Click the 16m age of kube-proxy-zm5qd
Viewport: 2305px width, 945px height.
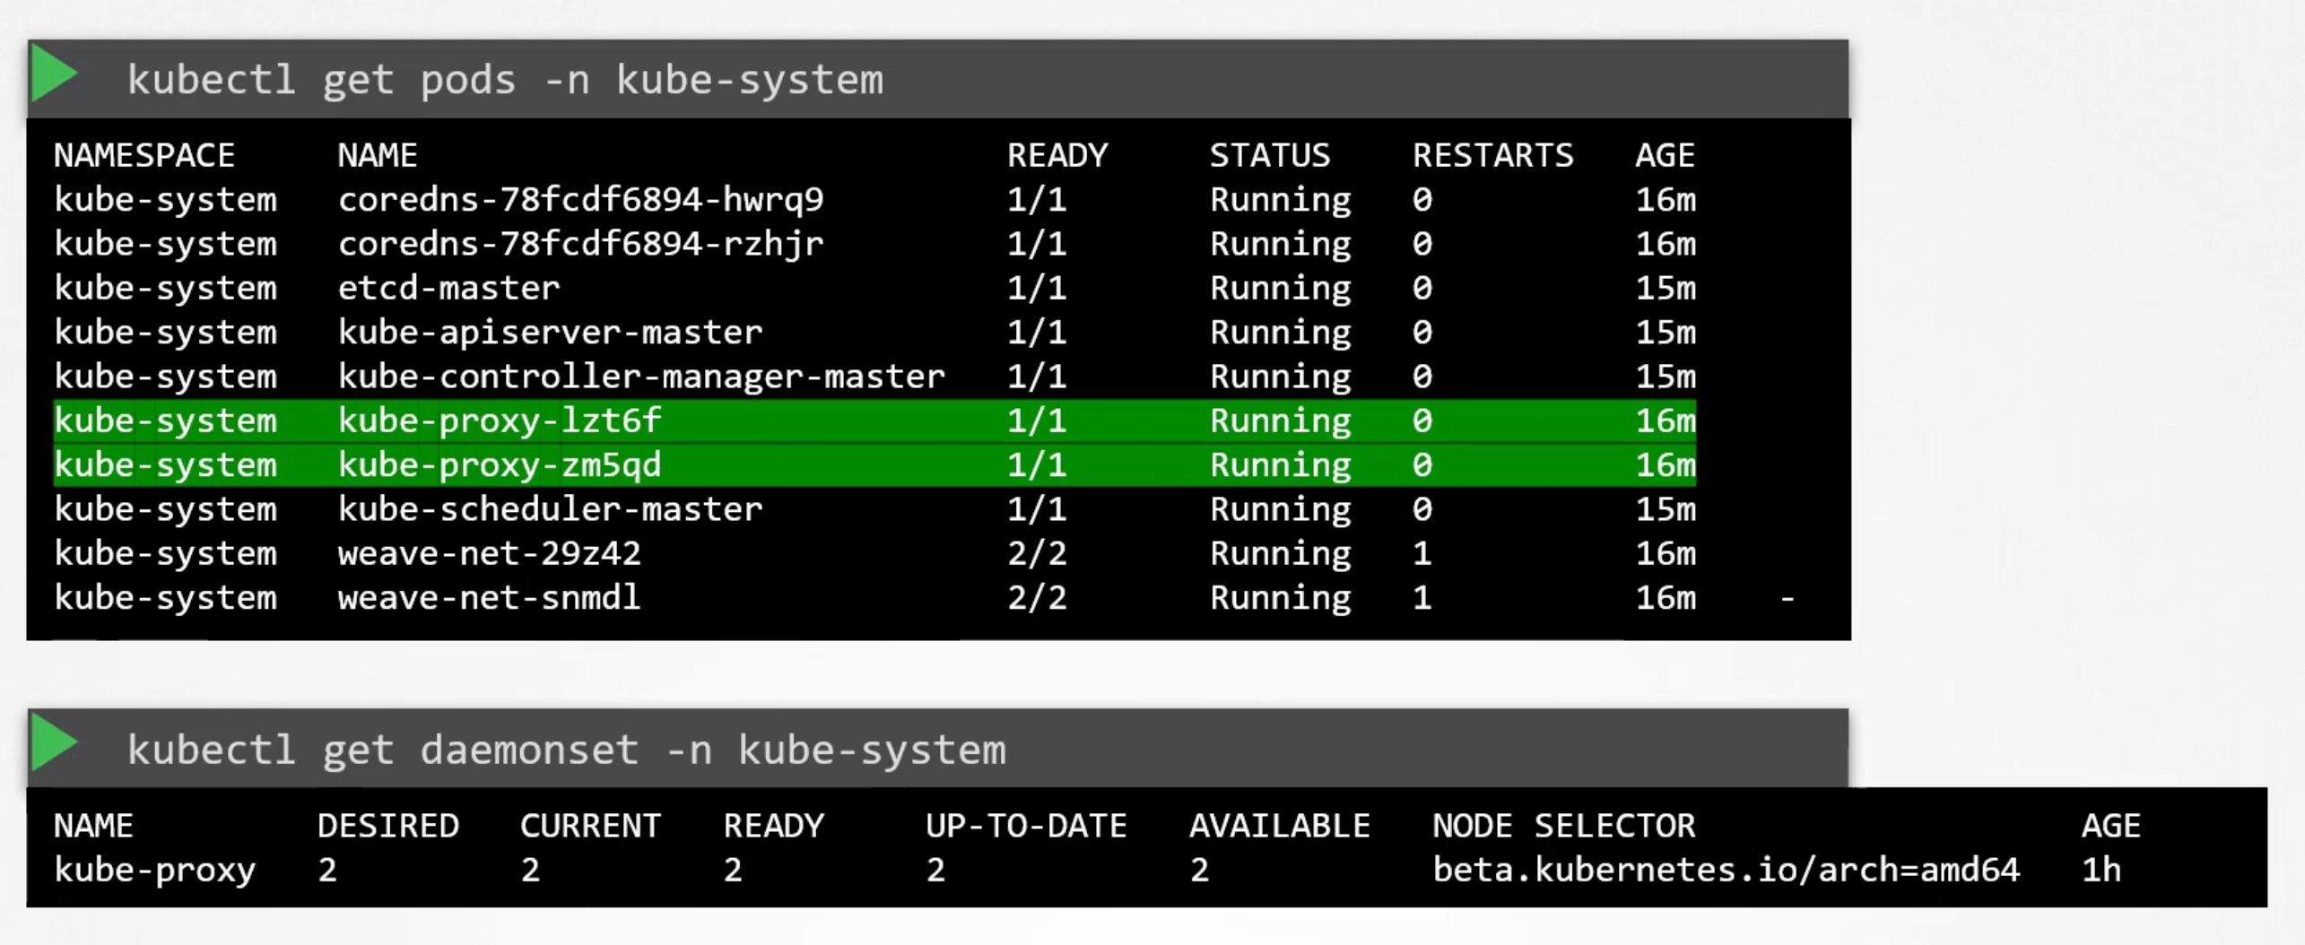(x=1666, y=464)
